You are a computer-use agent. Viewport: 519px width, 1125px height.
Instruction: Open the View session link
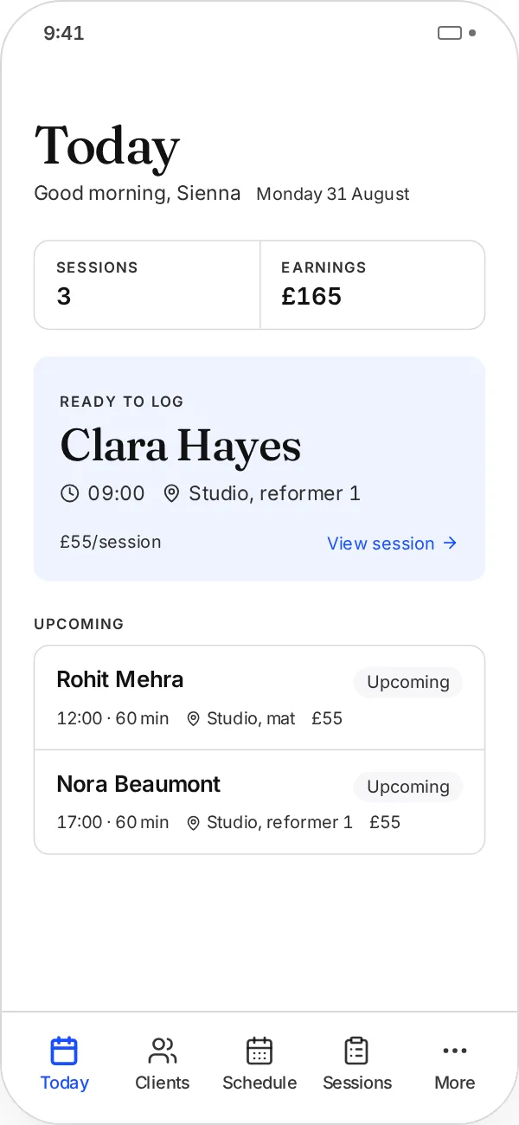pyautogui.click(x=393, y=543)
